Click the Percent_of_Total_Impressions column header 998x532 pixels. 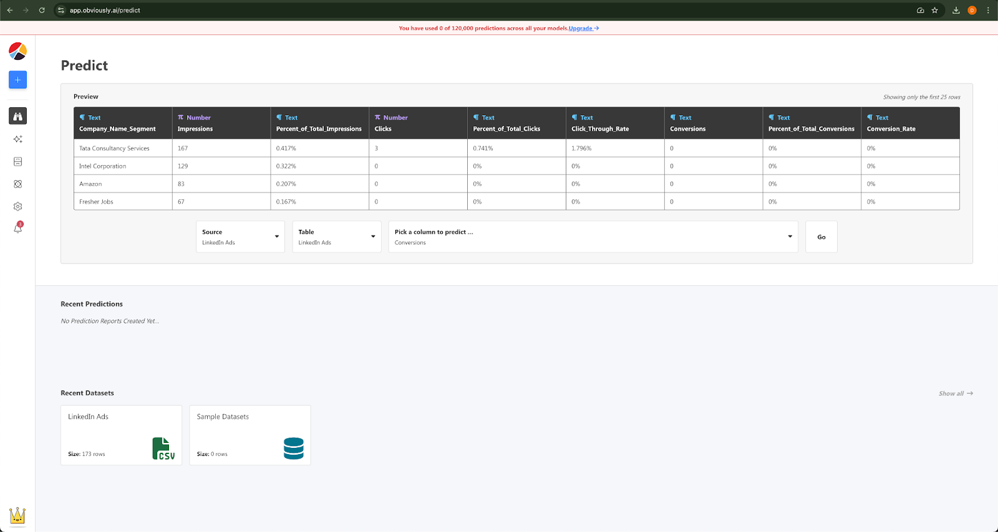[x=320, y=123]
